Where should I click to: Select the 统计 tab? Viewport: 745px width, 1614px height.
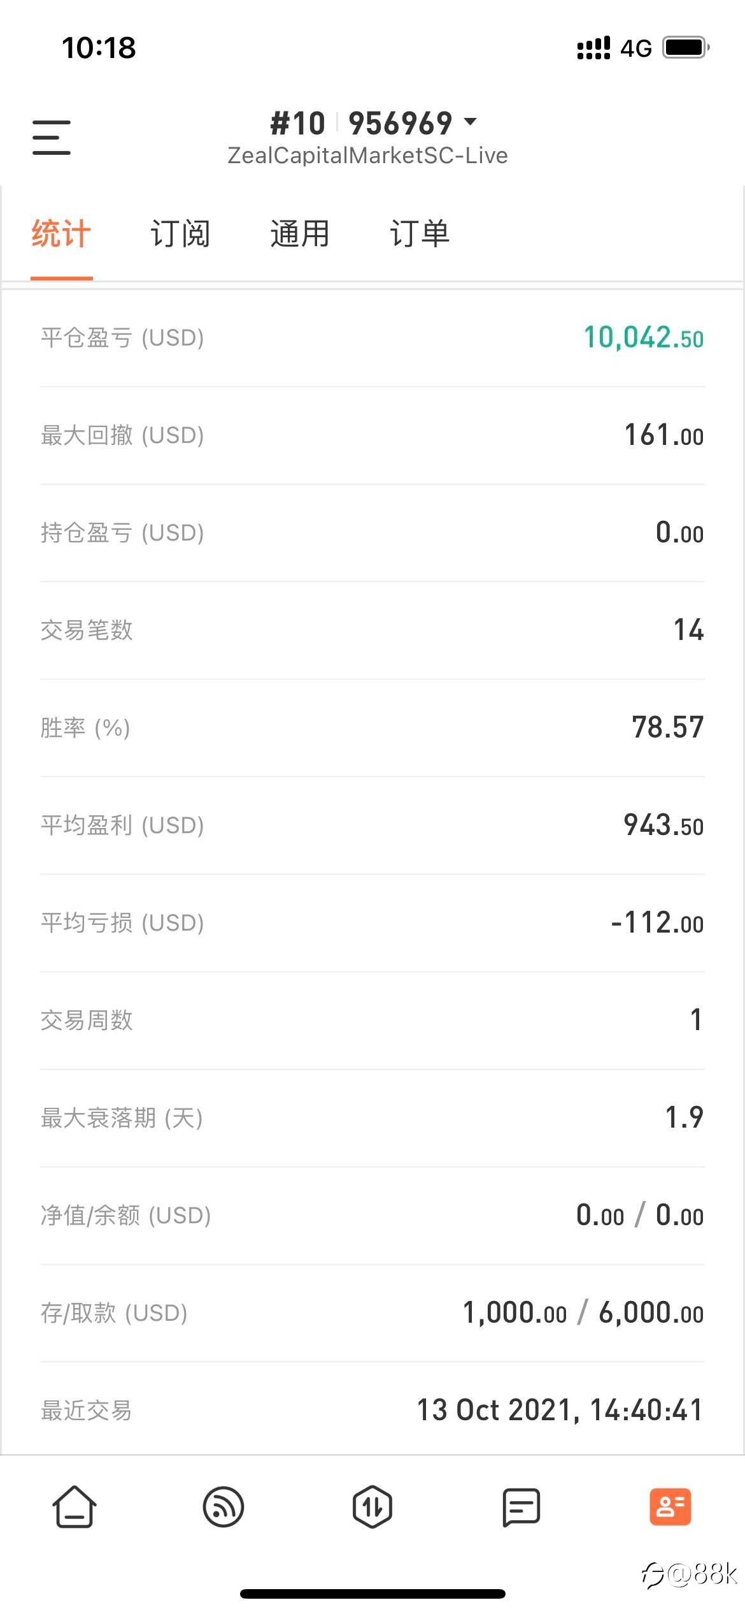click(61, 233)
